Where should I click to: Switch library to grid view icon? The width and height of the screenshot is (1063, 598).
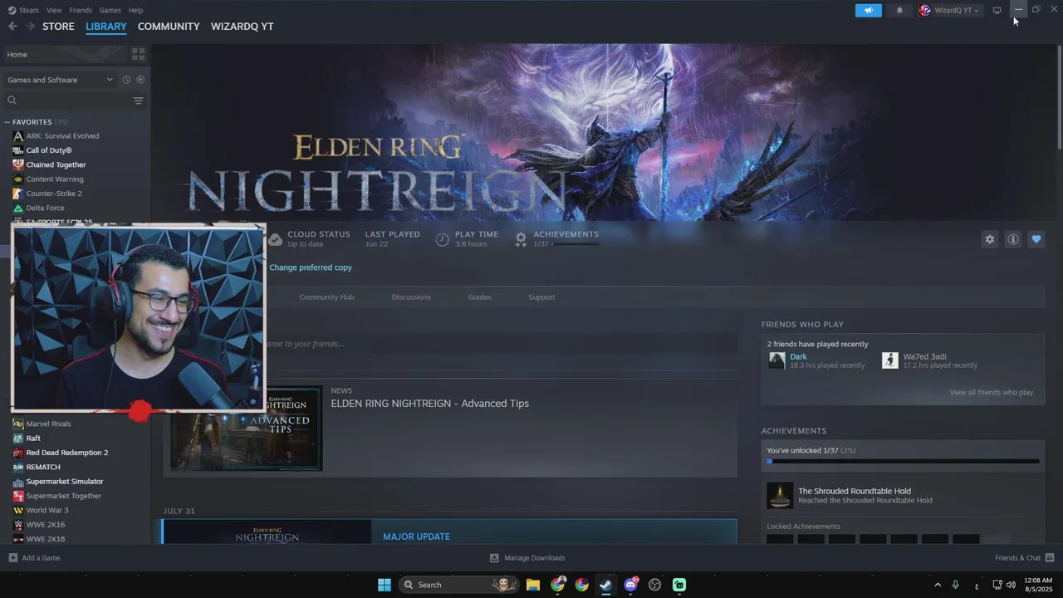point(138,54)
